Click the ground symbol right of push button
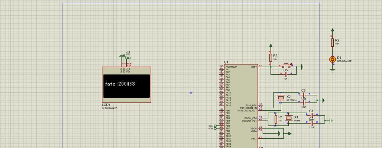 [x=302, y=67]
